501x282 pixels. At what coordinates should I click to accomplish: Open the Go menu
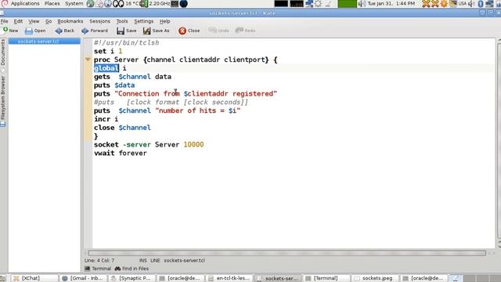pyautogui.click(x=49, y=21)
